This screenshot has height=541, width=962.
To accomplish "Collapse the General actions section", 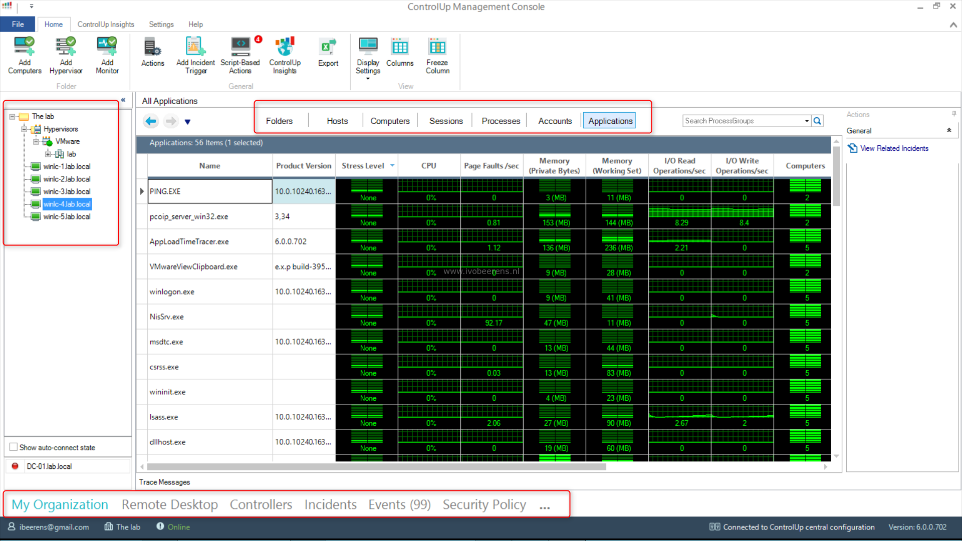I will click(949, 130).
